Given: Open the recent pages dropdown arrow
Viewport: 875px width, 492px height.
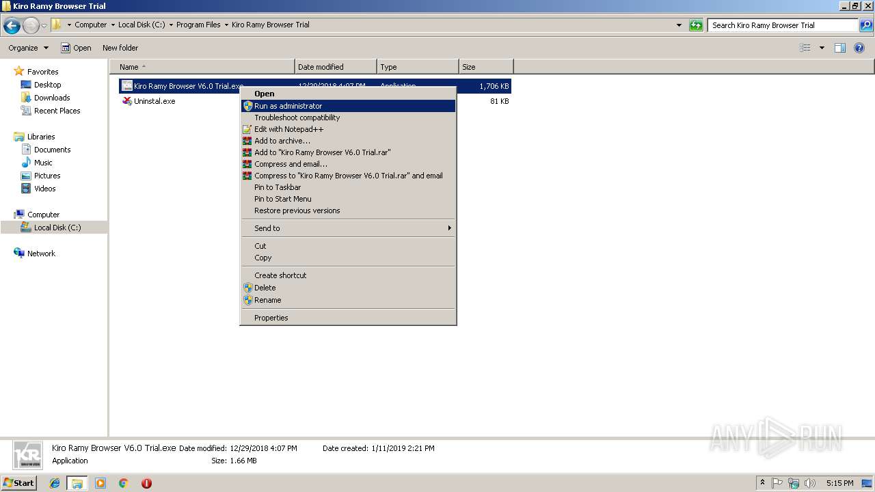Looking at the screenshot, I should tap(44, 26).
